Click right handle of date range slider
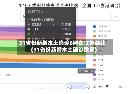Viewport: 130px width, 94px height. coord(87,87)
